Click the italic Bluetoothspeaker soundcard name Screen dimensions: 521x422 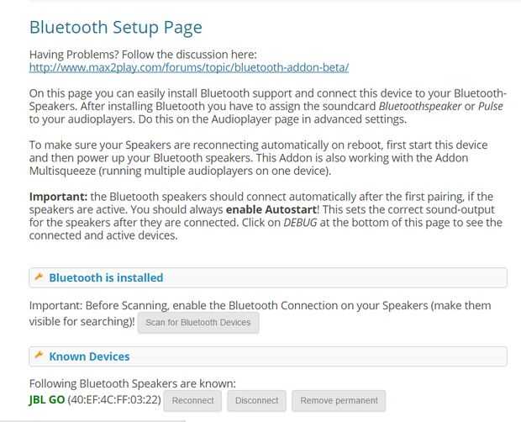[422, 105]
